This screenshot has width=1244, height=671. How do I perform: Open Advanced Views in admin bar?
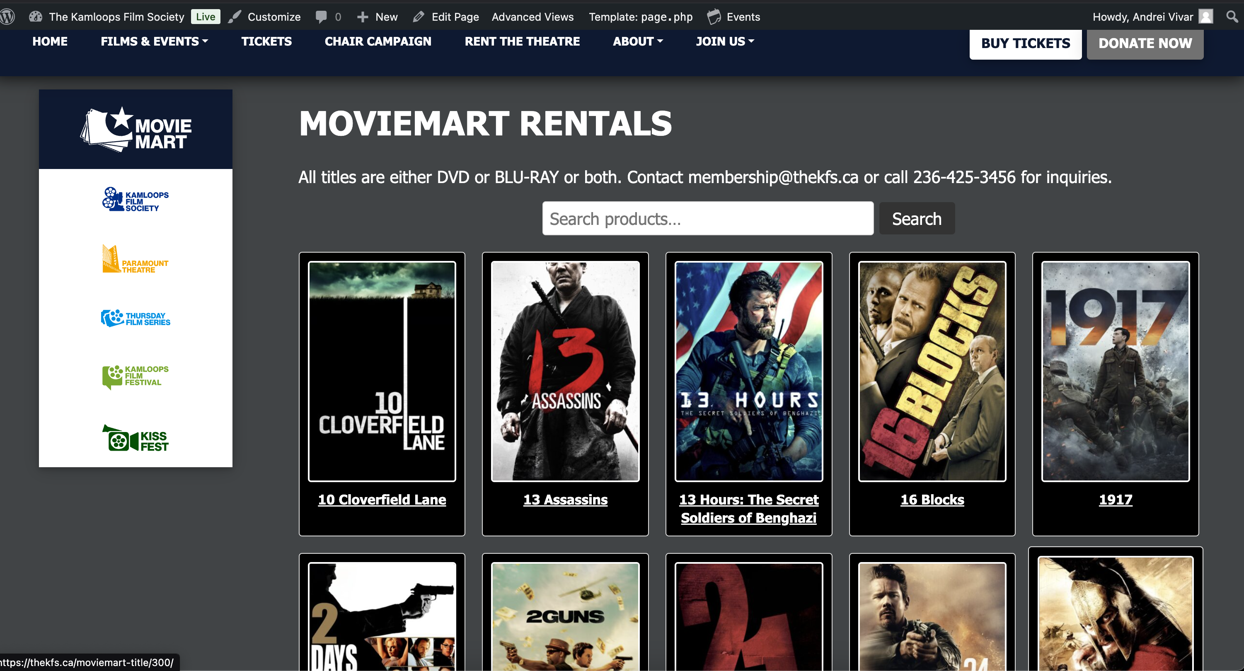coord(532,17)
